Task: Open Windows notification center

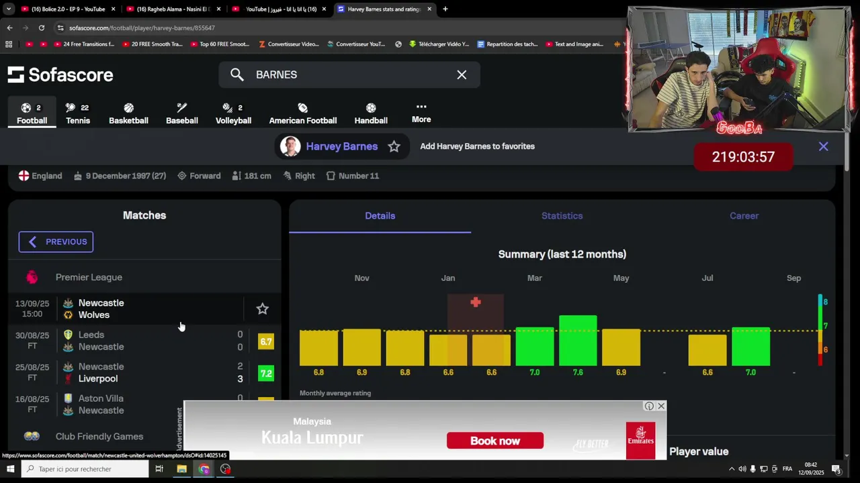Action: 836,469
